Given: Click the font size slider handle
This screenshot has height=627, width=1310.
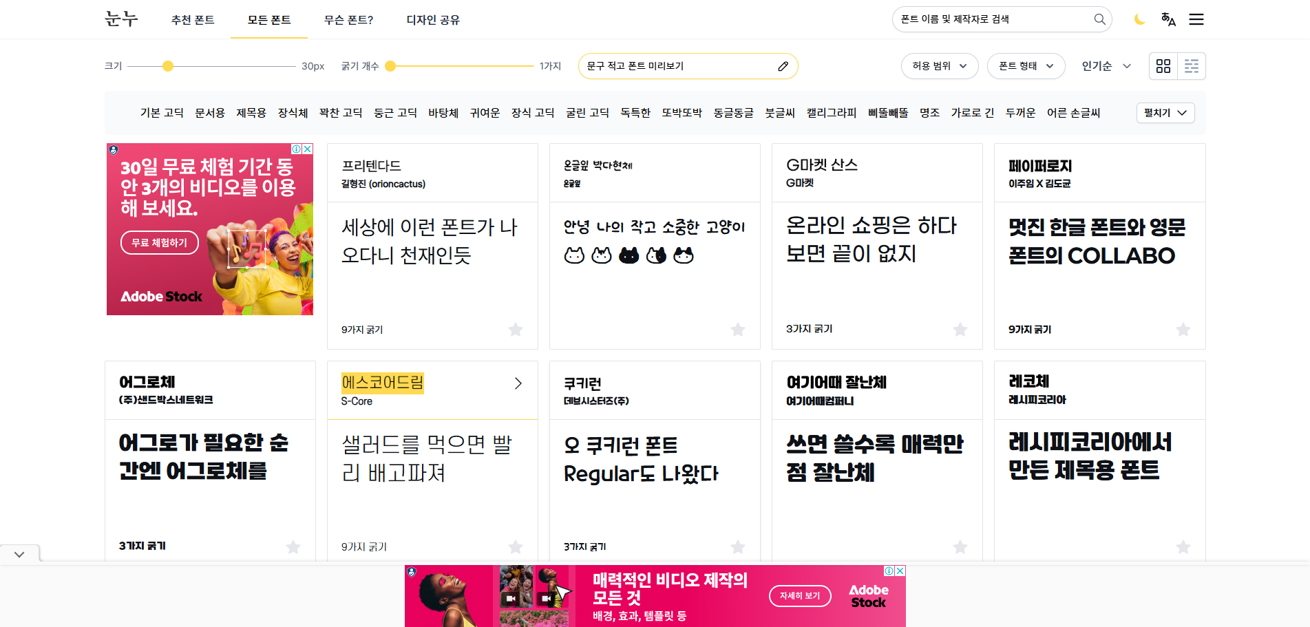Looking at the screenshot, I should [x=168, y=66].
